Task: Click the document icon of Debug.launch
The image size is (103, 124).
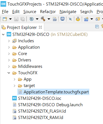Action: 14,105
